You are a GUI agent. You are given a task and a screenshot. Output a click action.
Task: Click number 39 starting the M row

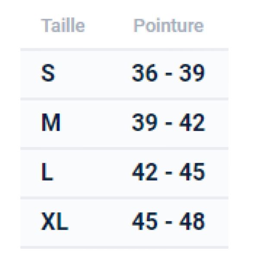[145, 123]
